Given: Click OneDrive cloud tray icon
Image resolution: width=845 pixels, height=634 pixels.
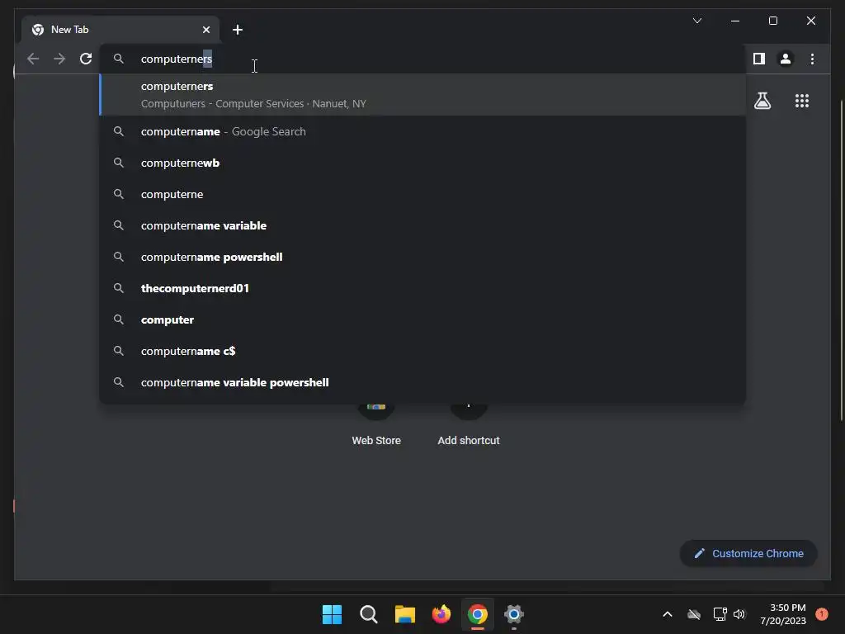Looking at the screenshot, I should [694, 614].
